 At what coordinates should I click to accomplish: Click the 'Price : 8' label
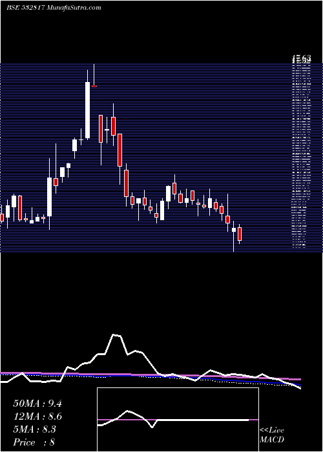click(34, 442)
